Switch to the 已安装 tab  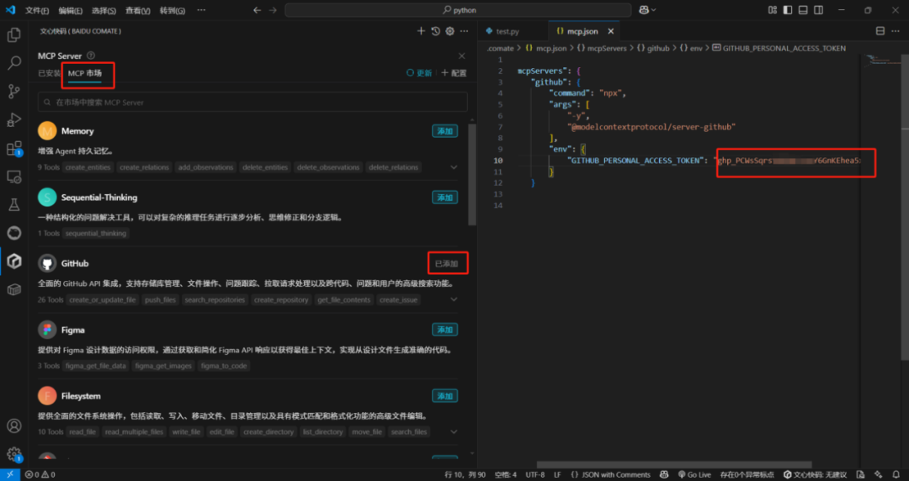click(x=50, y=73)
